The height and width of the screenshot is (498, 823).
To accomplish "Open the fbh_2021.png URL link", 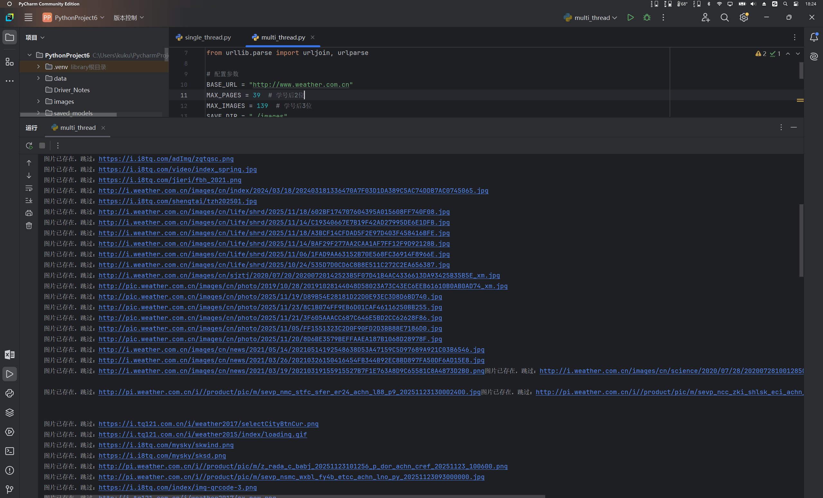I will (170, 180).
